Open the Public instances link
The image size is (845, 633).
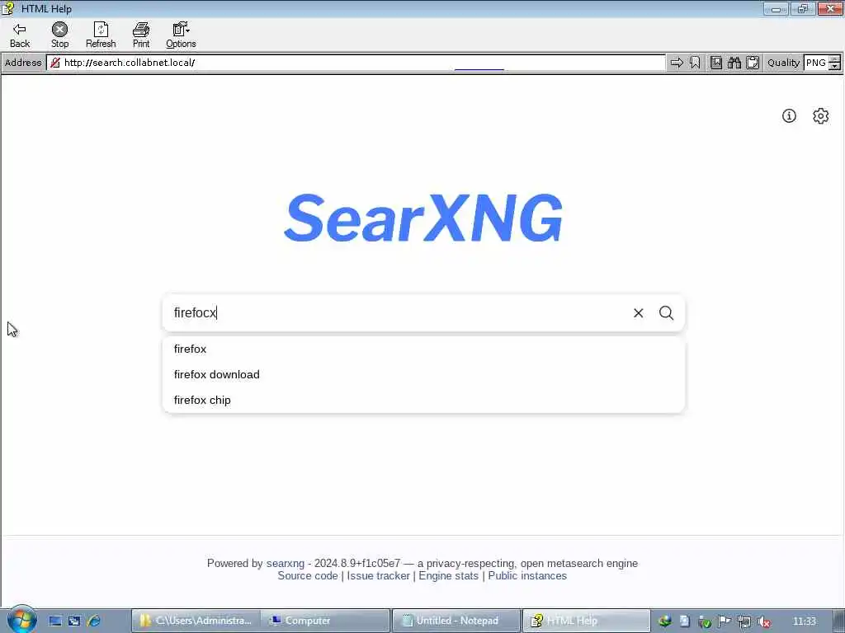527,575
